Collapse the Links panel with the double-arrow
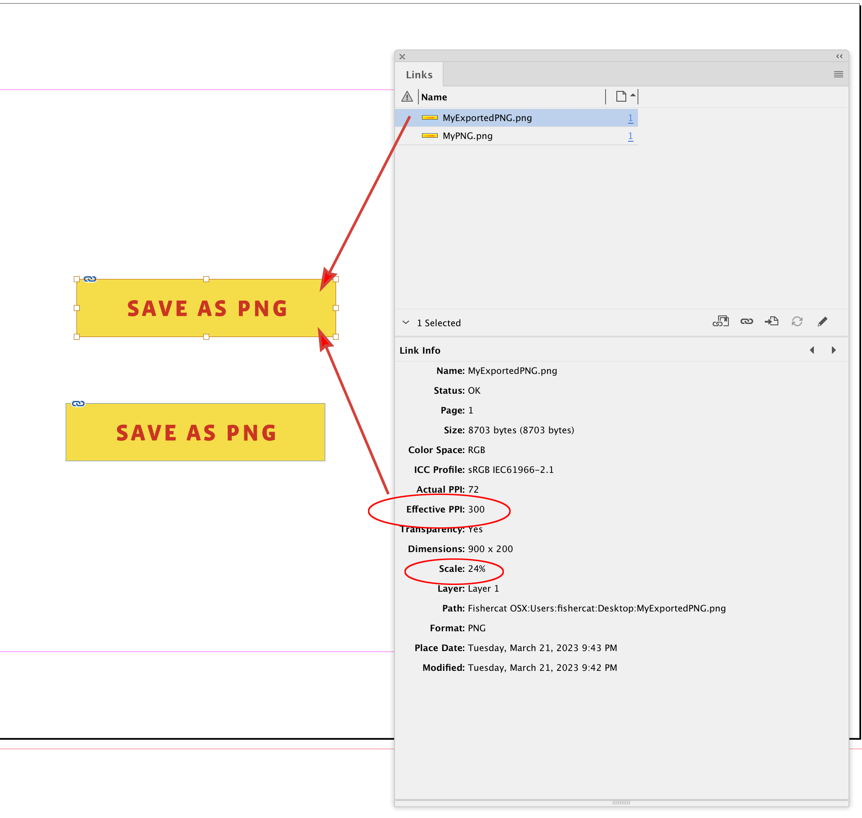Viewport: 862px width, 818px height. click(839, 56)
